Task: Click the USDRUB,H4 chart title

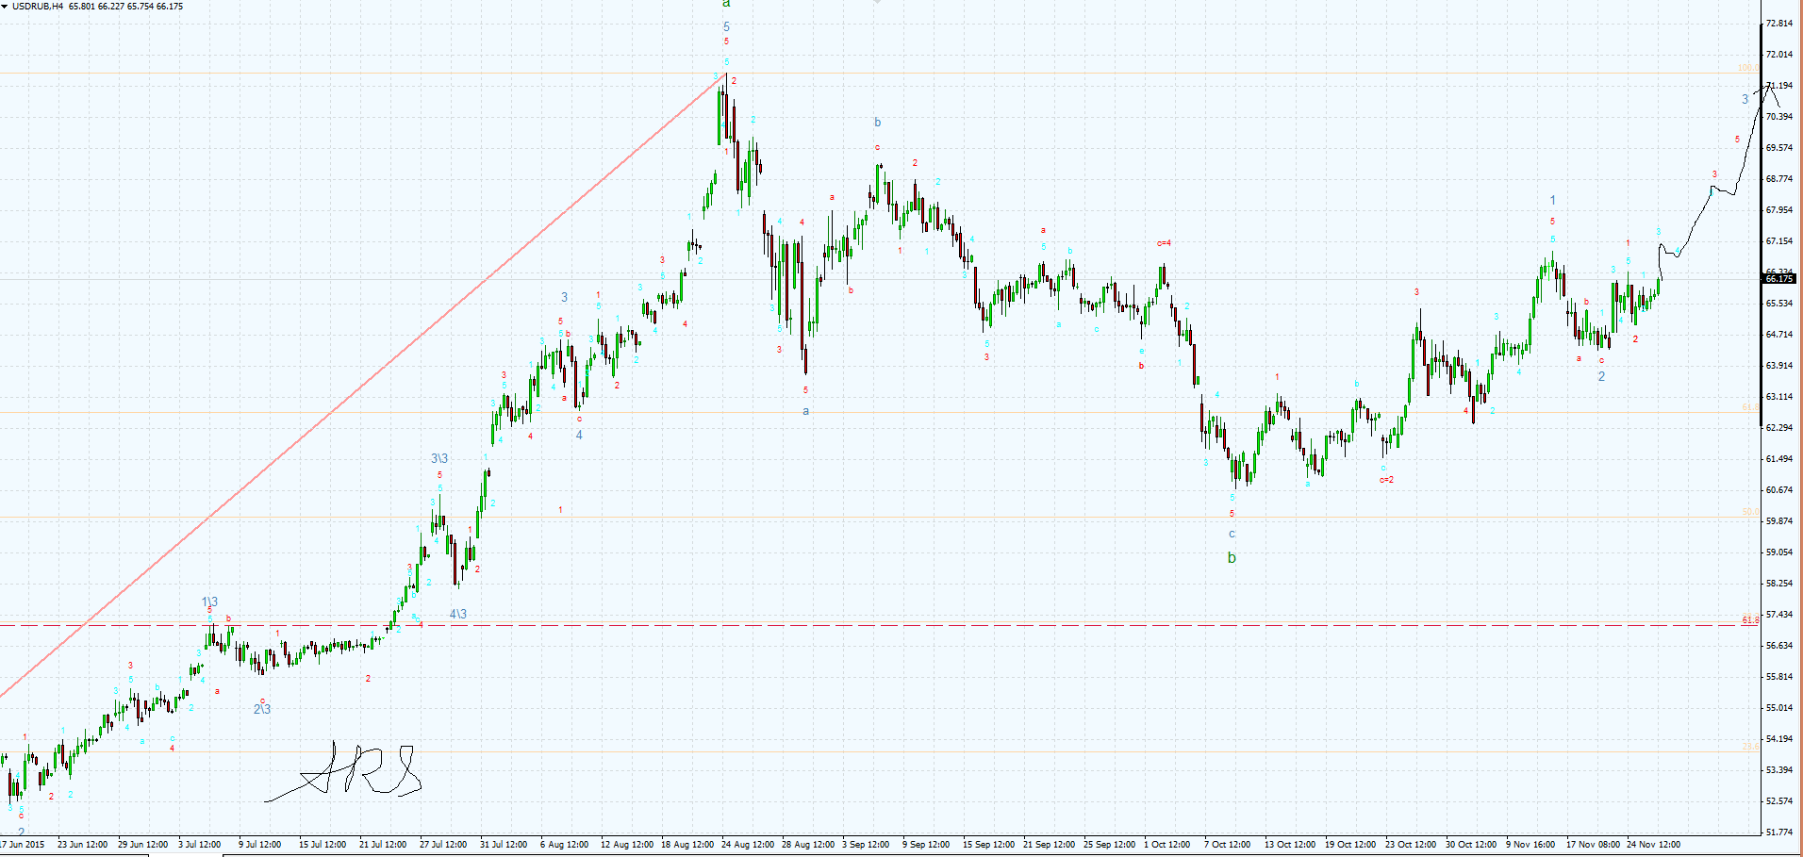Action: click(39, 6)
